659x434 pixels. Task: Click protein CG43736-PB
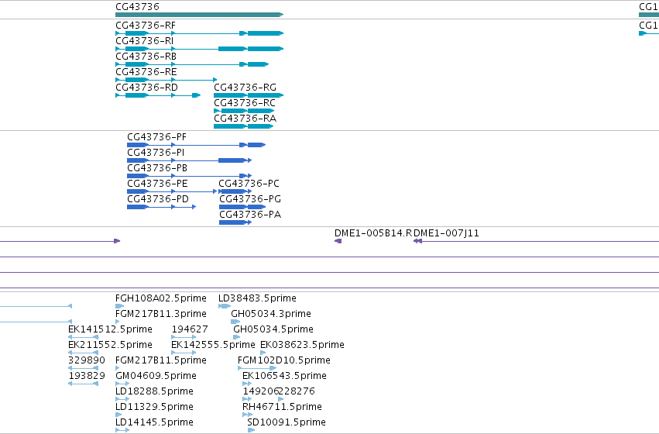pos(189,176)
